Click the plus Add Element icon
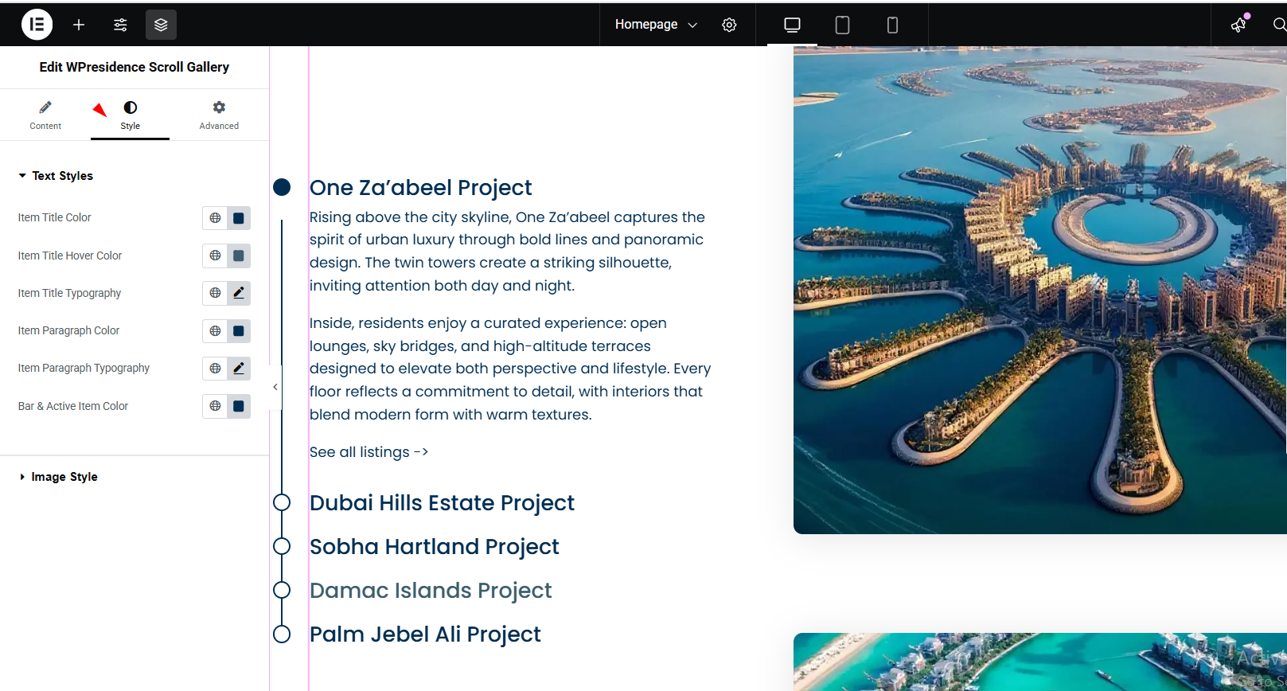Viewport: 1287px width, 691px height. [79, 25]
